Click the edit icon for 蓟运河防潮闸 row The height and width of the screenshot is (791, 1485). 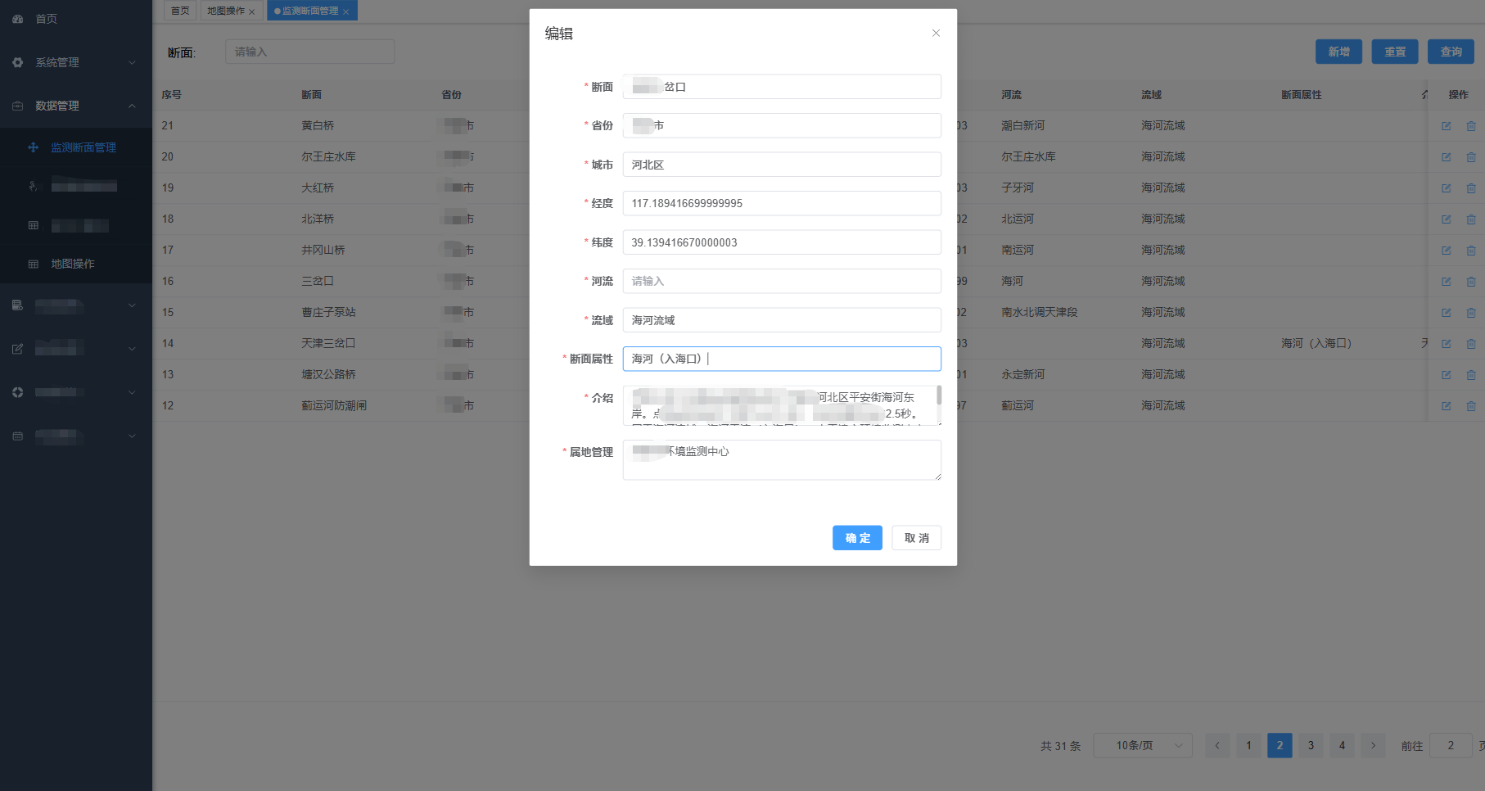[x=1446, y=406]
